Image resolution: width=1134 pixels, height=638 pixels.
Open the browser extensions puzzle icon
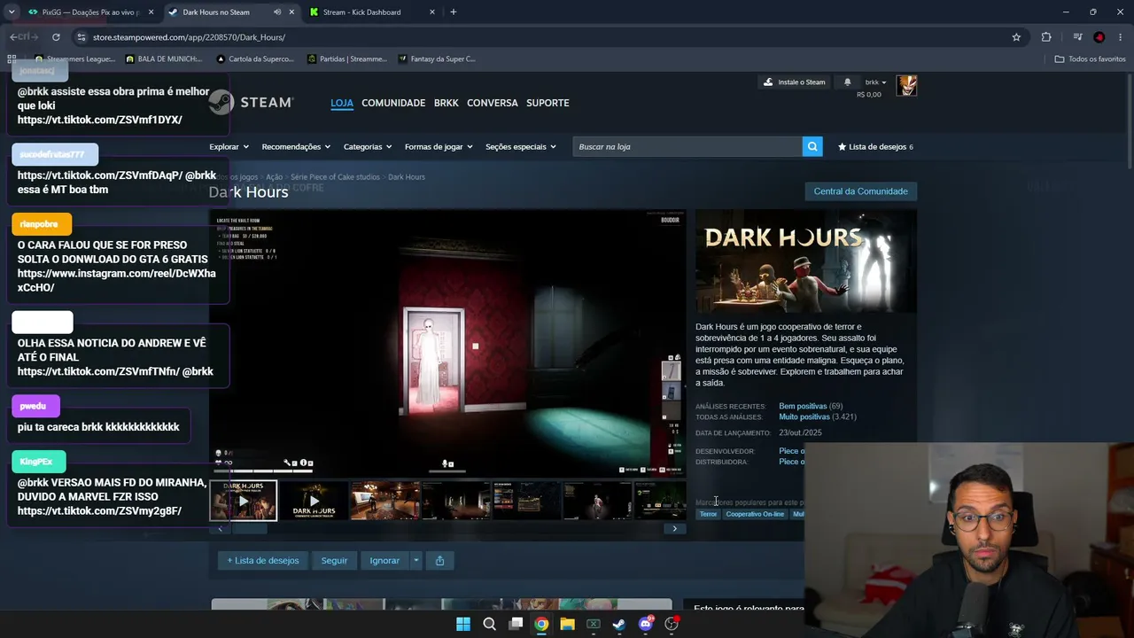click(x=1046, y=37)
